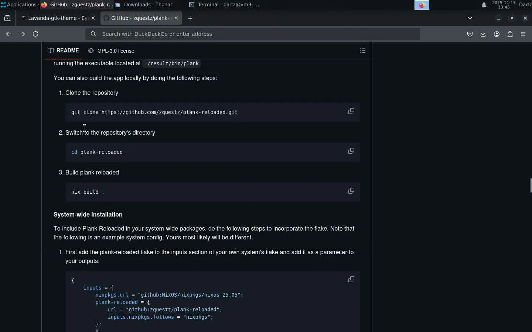Viewport: 532px width, 332px height.
Task: Open recent browsing tab view
Action: [x=7, y=18]
